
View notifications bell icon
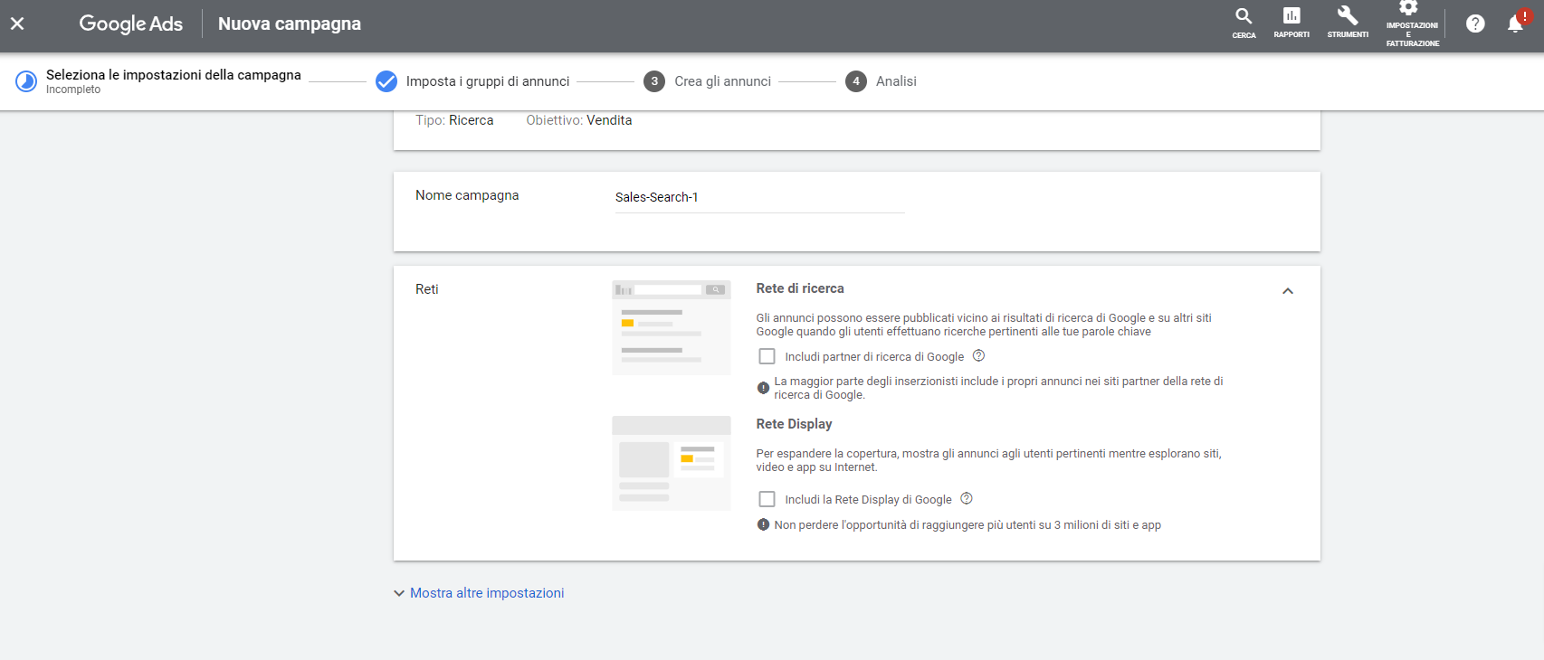pos(1517,23)
